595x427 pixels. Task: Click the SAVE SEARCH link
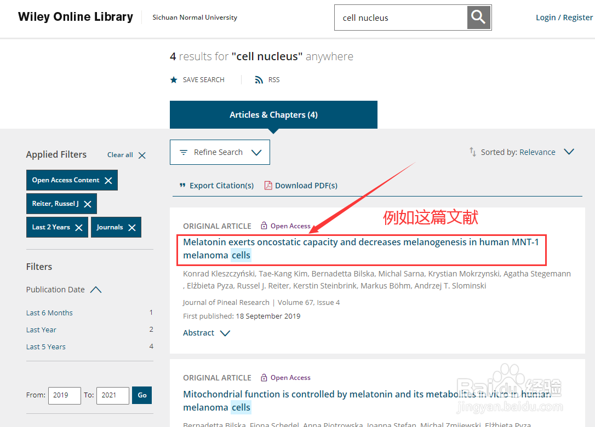click(203, 79)
